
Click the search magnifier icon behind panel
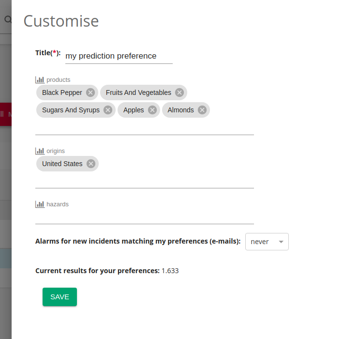pos(8,19)
